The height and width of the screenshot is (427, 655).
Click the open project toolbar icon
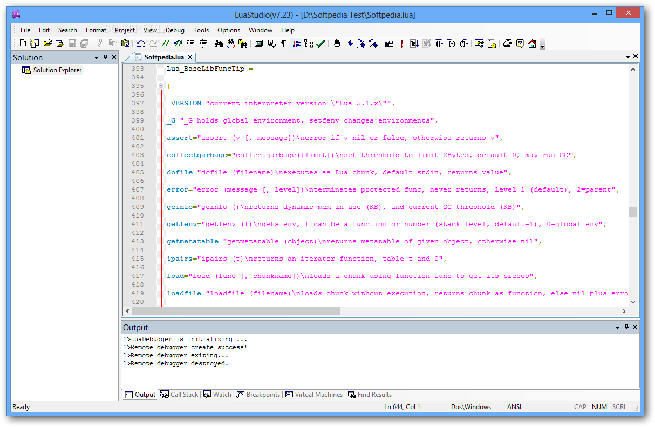(x=60, y=44)
